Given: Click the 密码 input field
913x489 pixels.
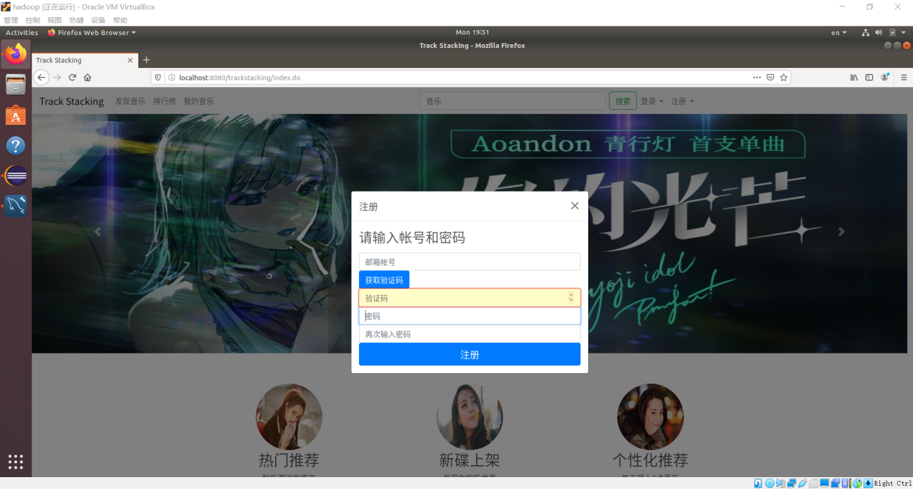Looking at the screenshot, I should (x=470, y=317).
